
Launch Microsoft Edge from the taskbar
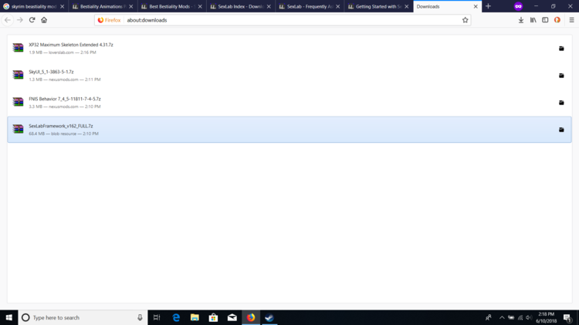pyautogui.click(x=176, y=317)
